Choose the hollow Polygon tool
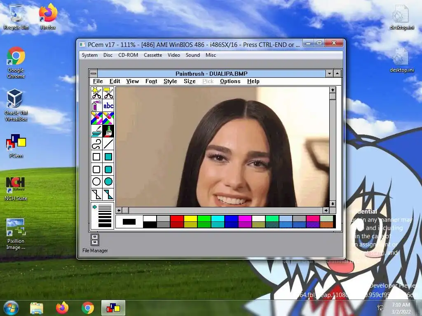Screen dimensions: 422x316 tap(96, 194)
